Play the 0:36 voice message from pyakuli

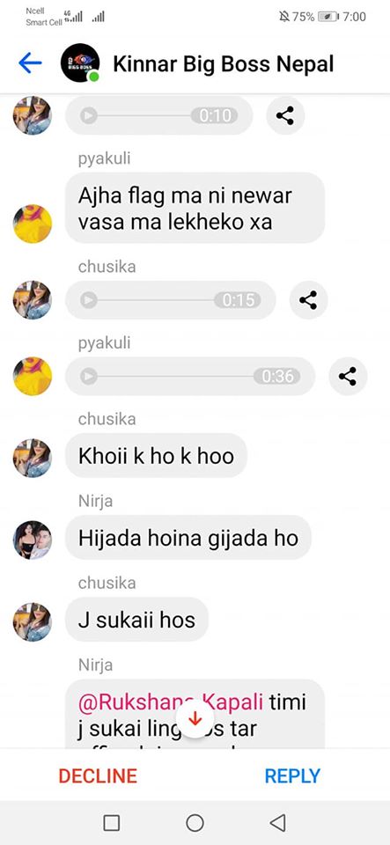tap(88, 376)
